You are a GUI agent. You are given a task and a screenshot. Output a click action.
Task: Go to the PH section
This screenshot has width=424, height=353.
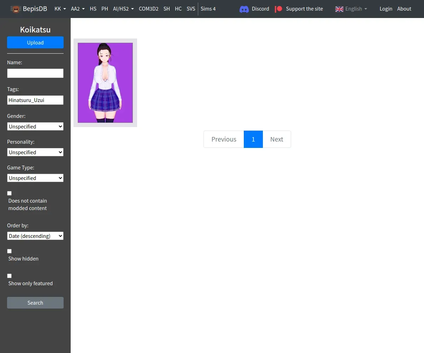(x=105, y=9)
